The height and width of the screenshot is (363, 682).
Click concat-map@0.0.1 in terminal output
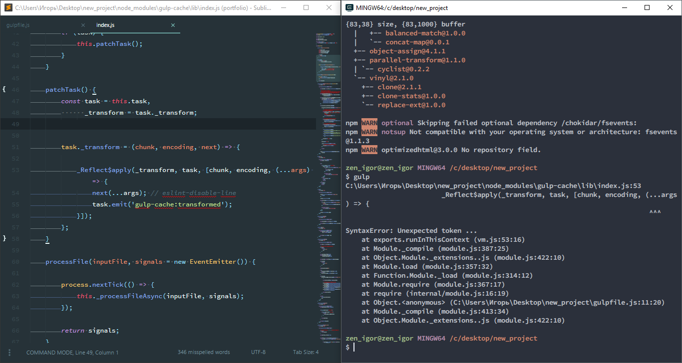(x=417, y=42)
